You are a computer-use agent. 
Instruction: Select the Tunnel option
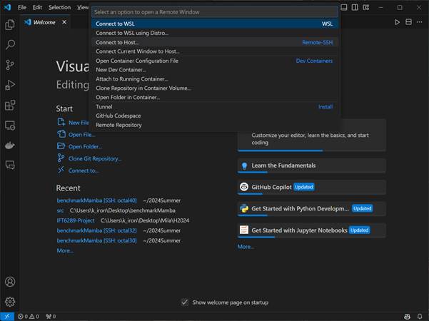pyautogui.click(x=215, y=106)
